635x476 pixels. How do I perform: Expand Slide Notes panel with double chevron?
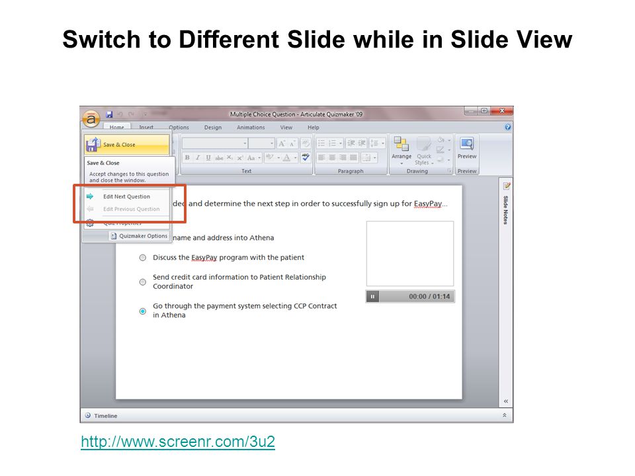click(x=506, y=401)
